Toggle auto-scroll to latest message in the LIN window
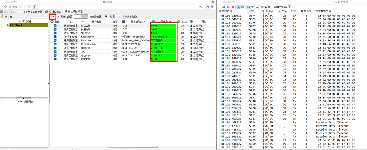 click(x=238, y=7)
